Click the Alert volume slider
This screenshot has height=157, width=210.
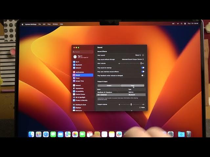pos(131,63)
